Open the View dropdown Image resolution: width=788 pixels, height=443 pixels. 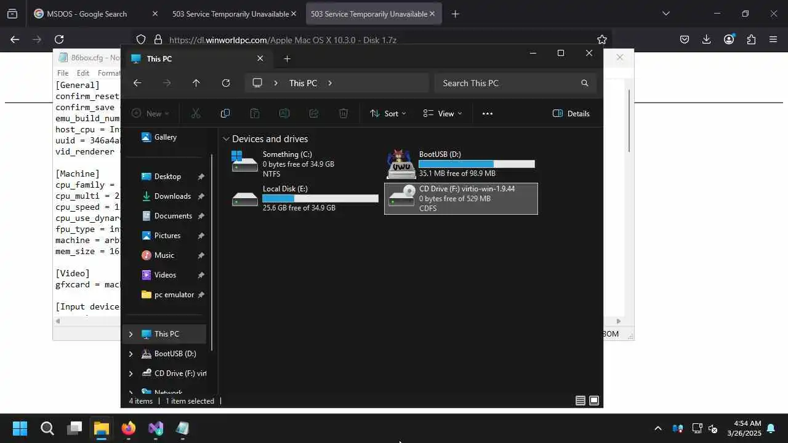point(443,113)
